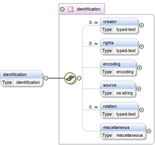Click the 0..∞ cardinality above relation

point(93,107)
